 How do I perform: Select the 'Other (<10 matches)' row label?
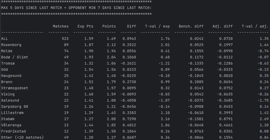22,138
